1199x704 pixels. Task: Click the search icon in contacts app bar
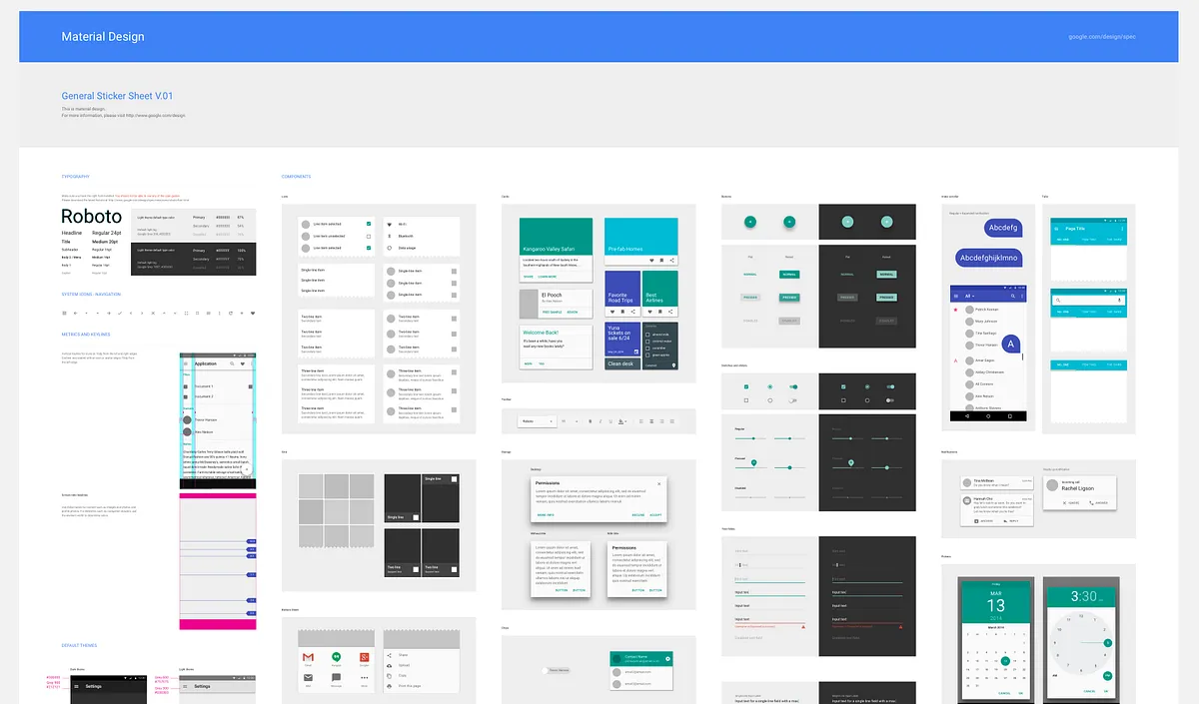(1012, 297)
